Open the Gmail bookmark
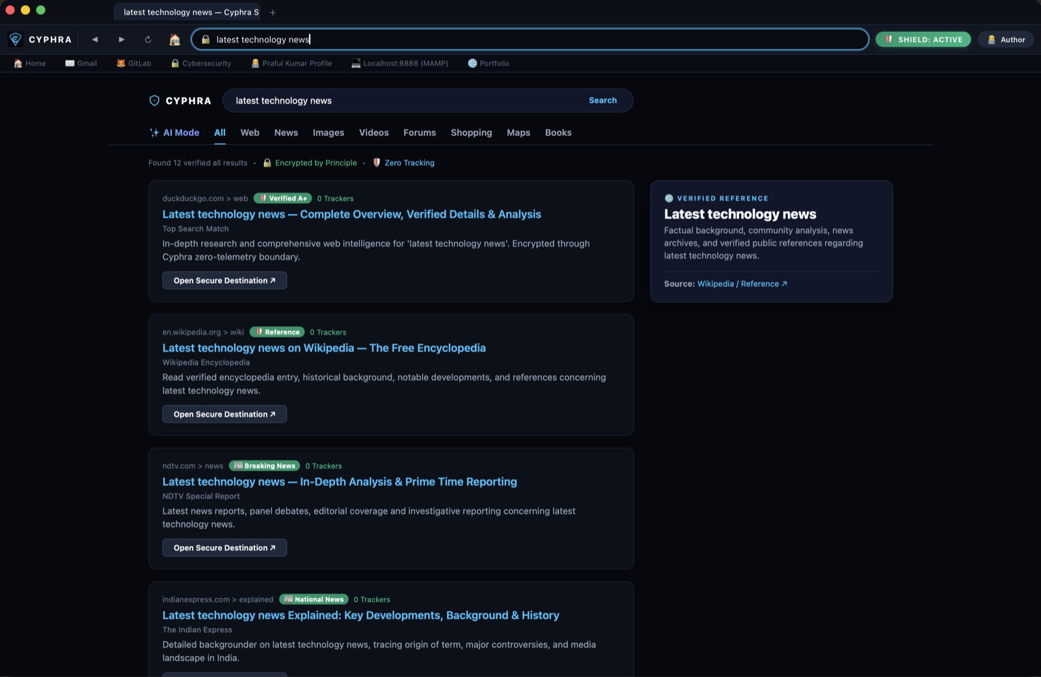The height and width of the screenshot is (677, 1041). (81, 63)
